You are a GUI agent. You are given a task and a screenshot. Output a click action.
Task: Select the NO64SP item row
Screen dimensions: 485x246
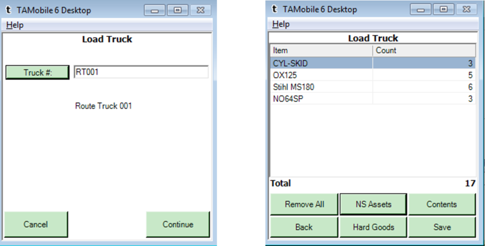click(x=373, y=99)
